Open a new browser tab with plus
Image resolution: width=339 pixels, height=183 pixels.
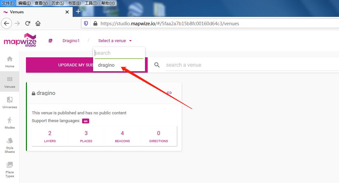point(78,12)
